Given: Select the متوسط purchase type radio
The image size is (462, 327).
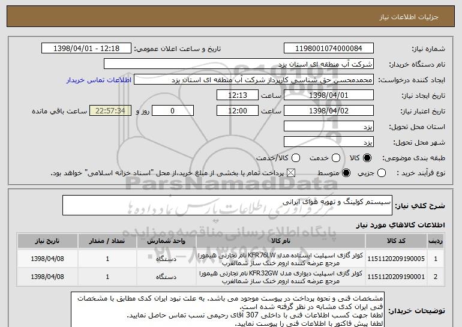Looking at the screenshot, I should coord(346,173).
